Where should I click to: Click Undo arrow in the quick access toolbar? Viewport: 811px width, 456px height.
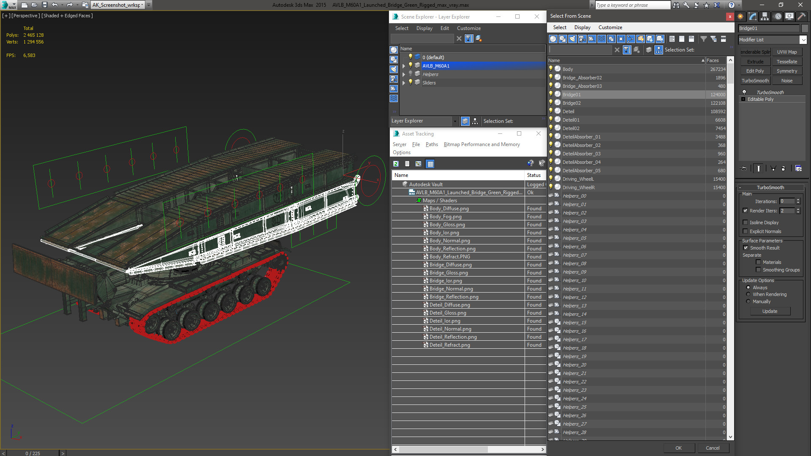click(55, 5)
